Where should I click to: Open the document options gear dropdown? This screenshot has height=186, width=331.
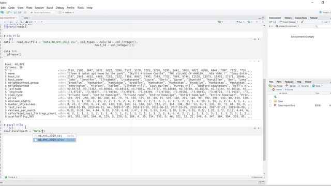[x=40, y=22]
